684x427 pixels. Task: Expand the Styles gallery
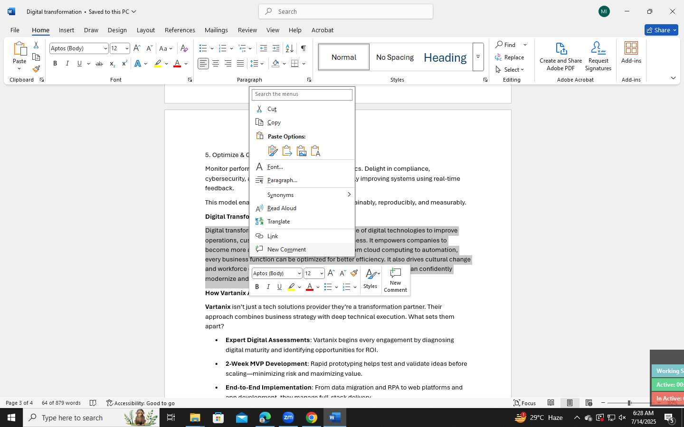[478, 57]
